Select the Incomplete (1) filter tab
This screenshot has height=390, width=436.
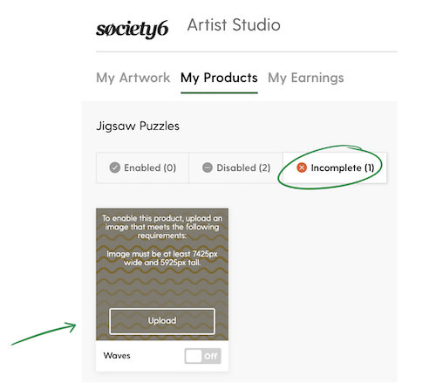(x=335, y=168)
